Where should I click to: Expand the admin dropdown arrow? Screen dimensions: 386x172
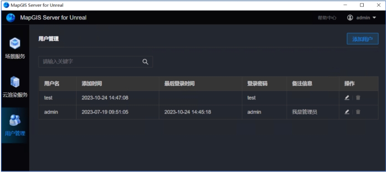coord(374,18)
